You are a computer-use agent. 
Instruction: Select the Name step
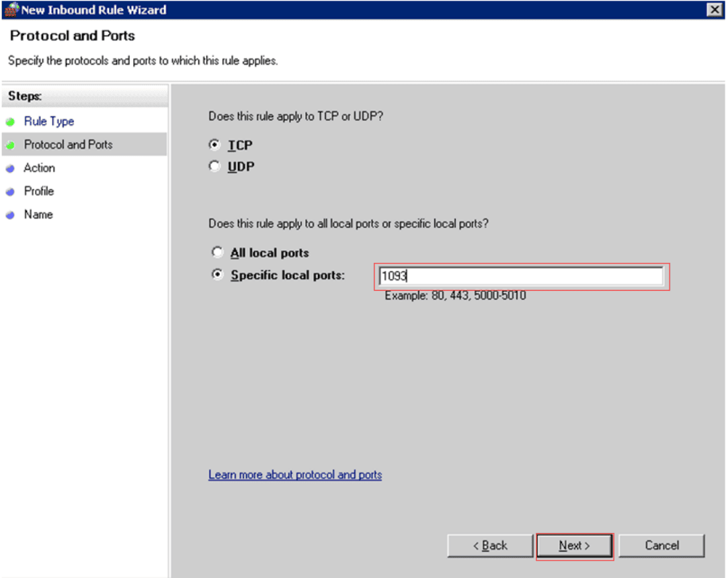(38, 214)
